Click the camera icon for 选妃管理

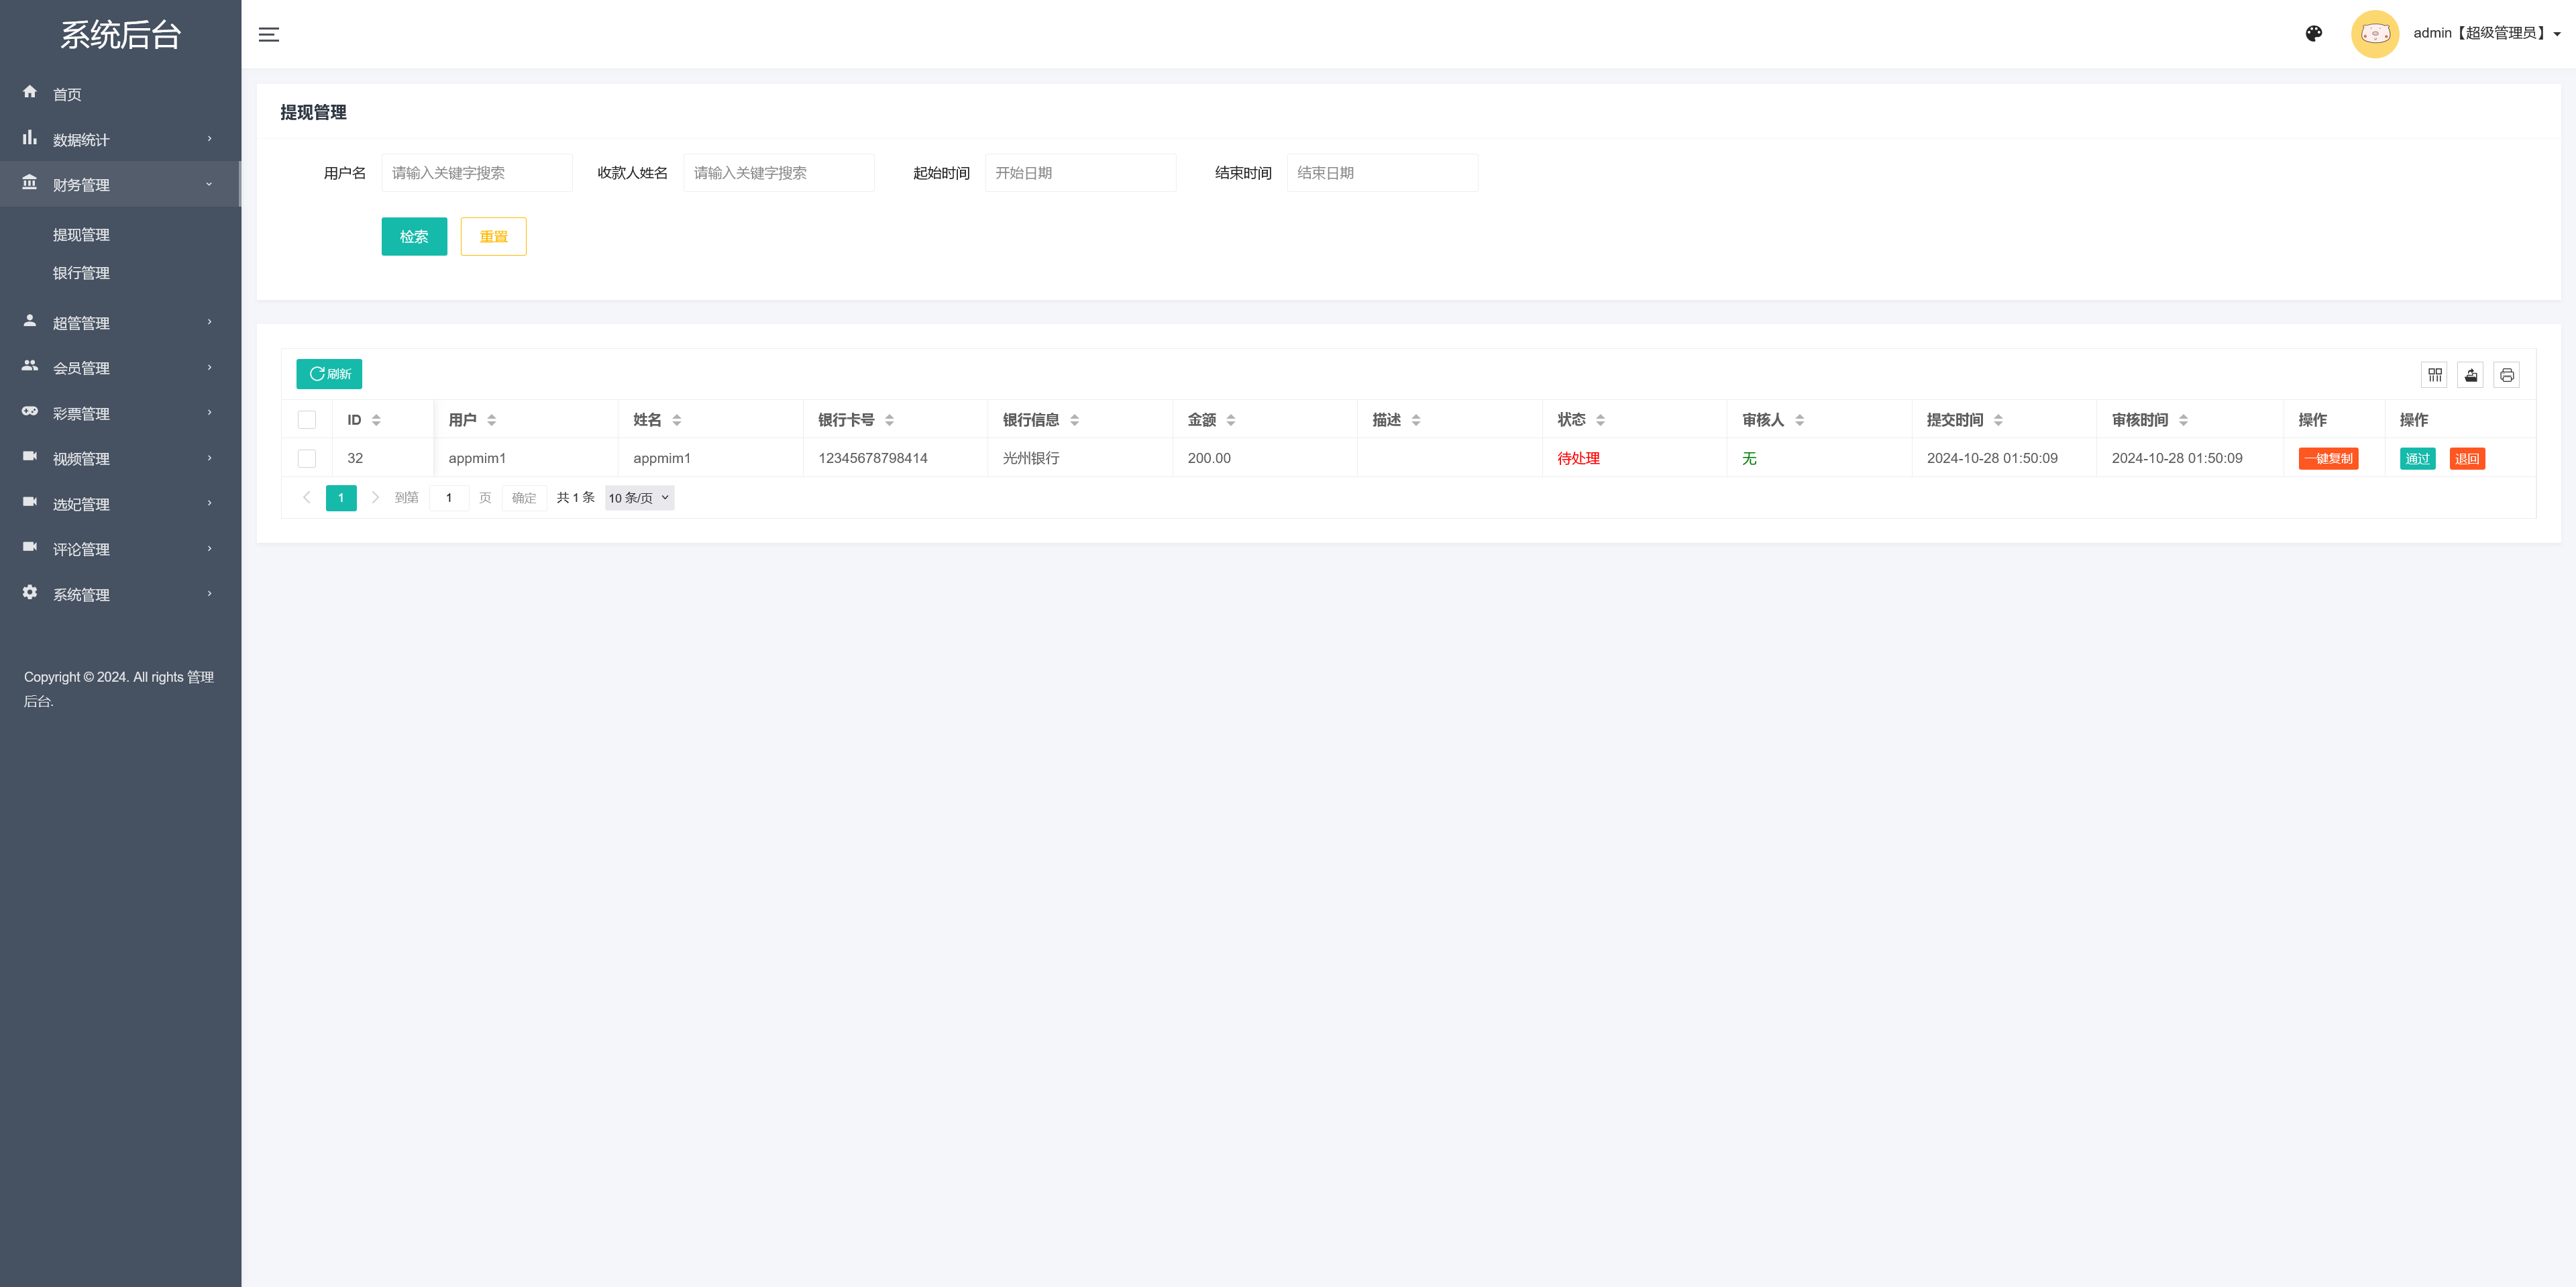[x=30, y=501]
